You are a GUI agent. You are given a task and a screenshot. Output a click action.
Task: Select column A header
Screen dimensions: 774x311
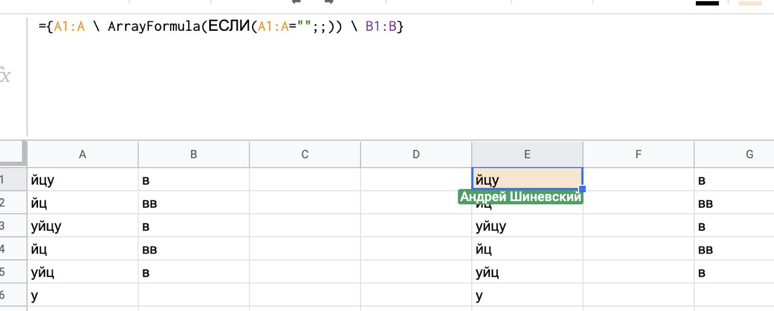tap(83, 155)
